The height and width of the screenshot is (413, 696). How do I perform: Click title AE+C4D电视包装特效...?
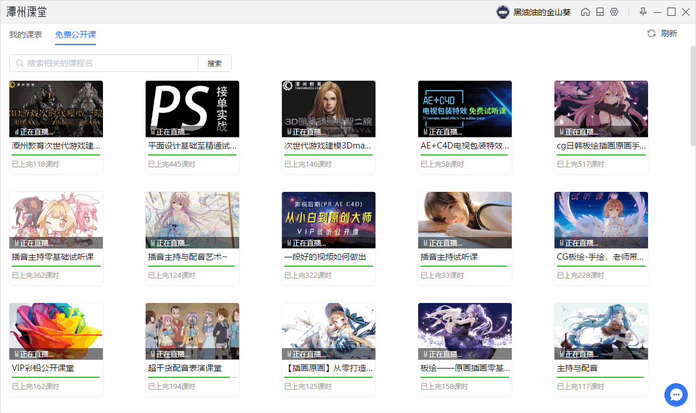coord(465,146)
